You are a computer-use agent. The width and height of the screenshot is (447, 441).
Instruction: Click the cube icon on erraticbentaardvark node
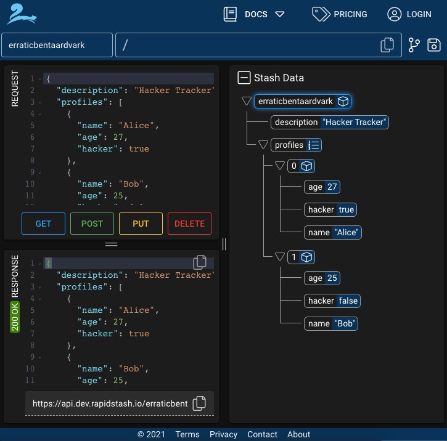(x=343, y=101)
